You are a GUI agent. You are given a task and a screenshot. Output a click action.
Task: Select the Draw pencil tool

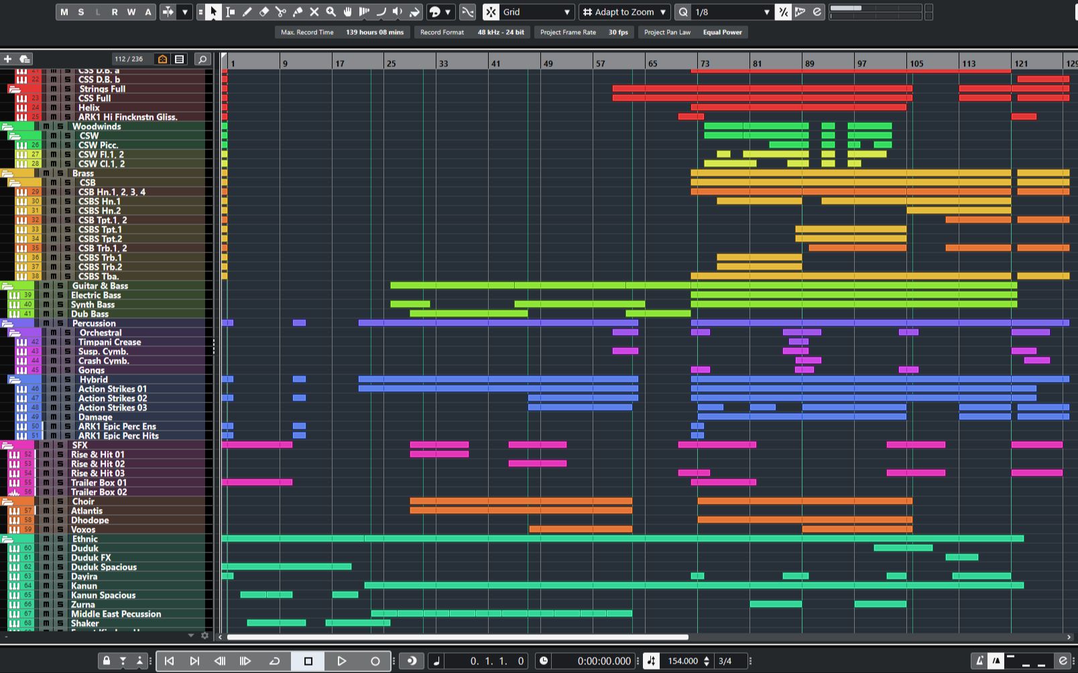pyautogui.click(x=247, y=12)
